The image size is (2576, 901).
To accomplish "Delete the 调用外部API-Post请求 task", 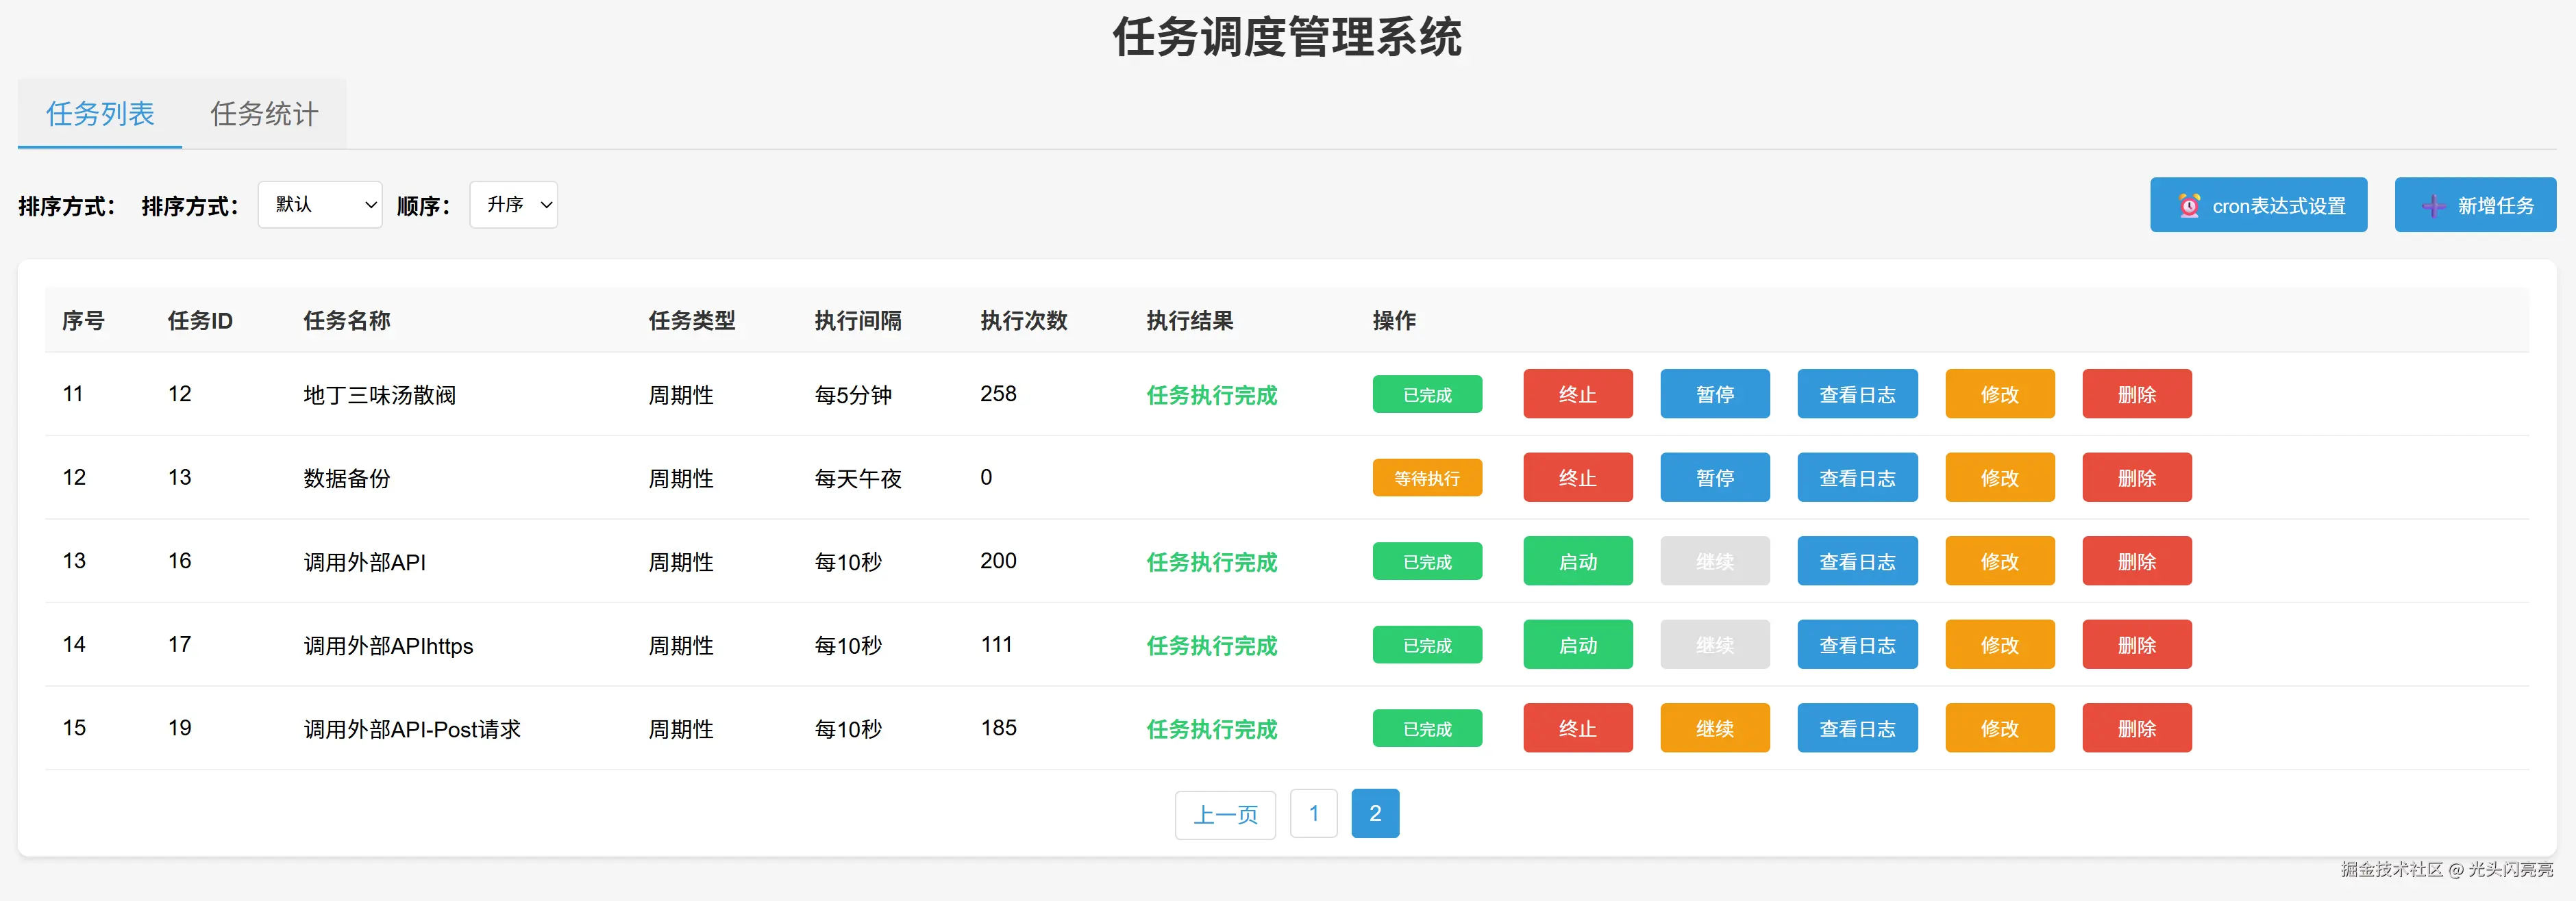I will 2136,728.
